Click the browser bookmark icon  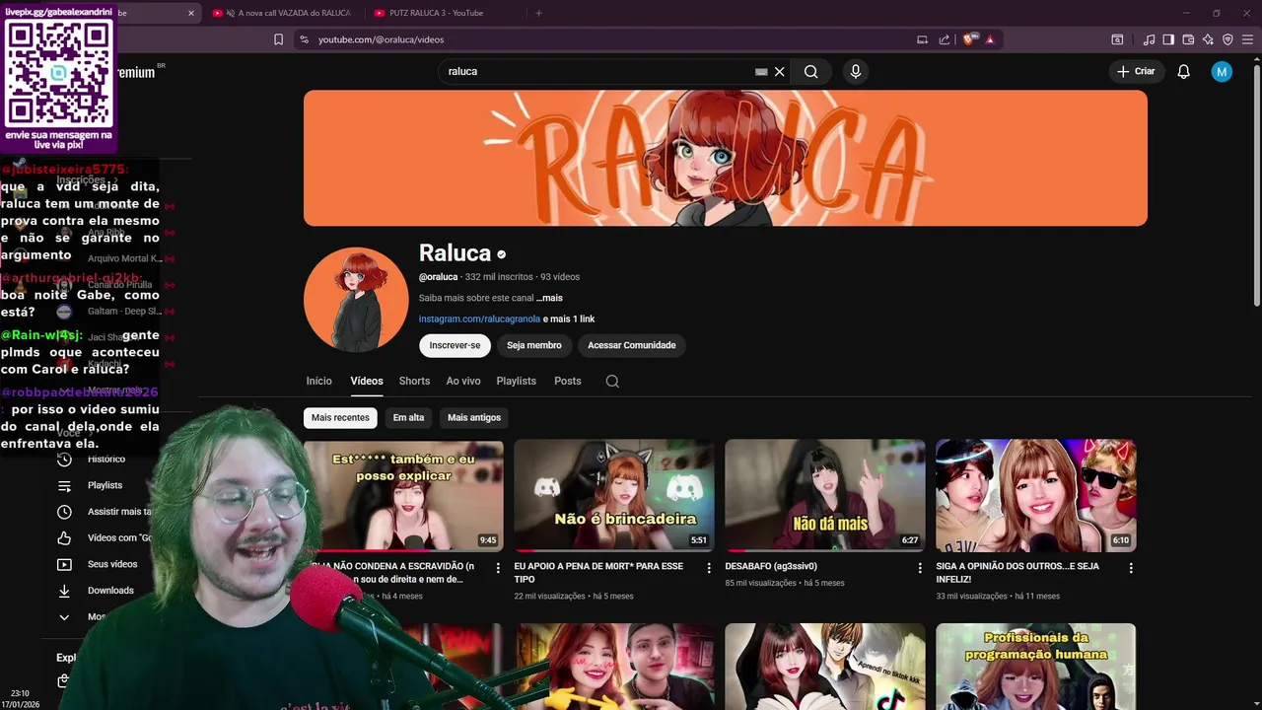278,39
